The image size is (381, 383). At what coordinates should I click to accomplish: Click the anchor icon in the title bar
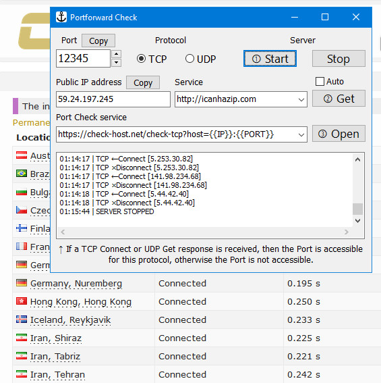tap(61, 17)
